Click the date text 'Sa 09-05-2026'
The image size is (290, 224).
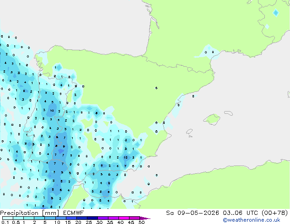(193, 213)
